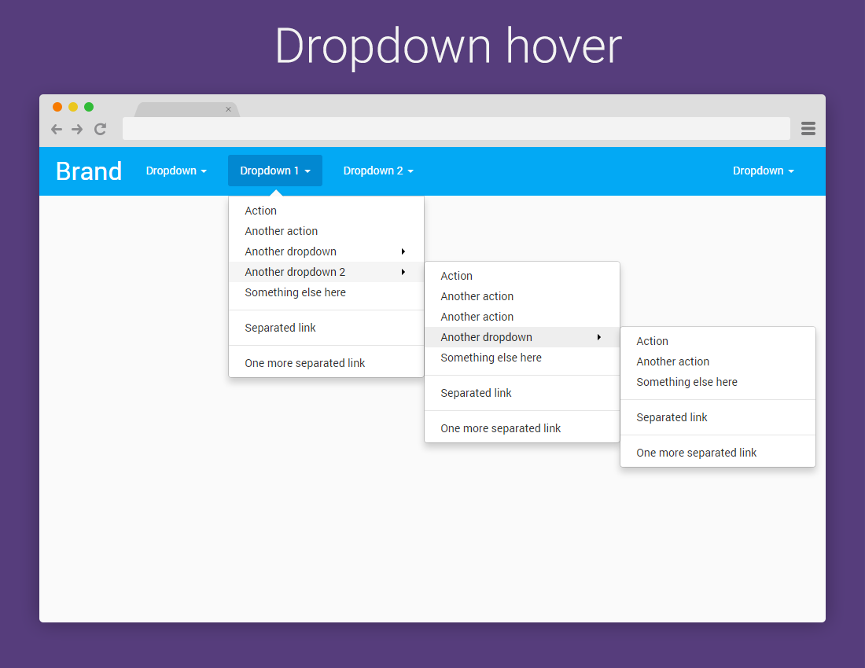Select Another dropdown 2 submenu entry
Viewport: 865px width, 668px height.
pos(296,272)
